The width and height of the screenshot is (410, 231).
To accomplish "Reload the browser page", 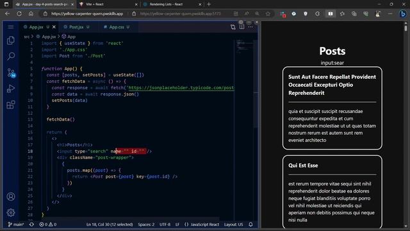I will (19, 13).
